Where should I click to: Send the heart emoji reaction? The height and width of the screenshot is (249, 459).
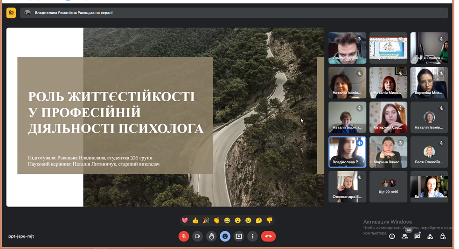pos(185,220)
